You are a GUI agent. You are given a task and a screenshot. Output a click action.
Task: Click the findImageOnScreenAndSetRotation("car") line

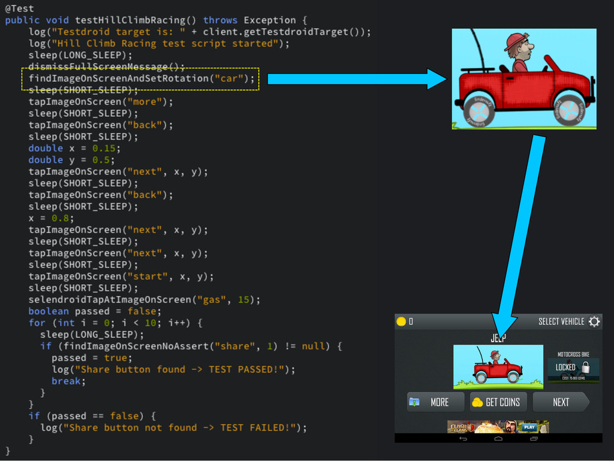pos(142,79)
